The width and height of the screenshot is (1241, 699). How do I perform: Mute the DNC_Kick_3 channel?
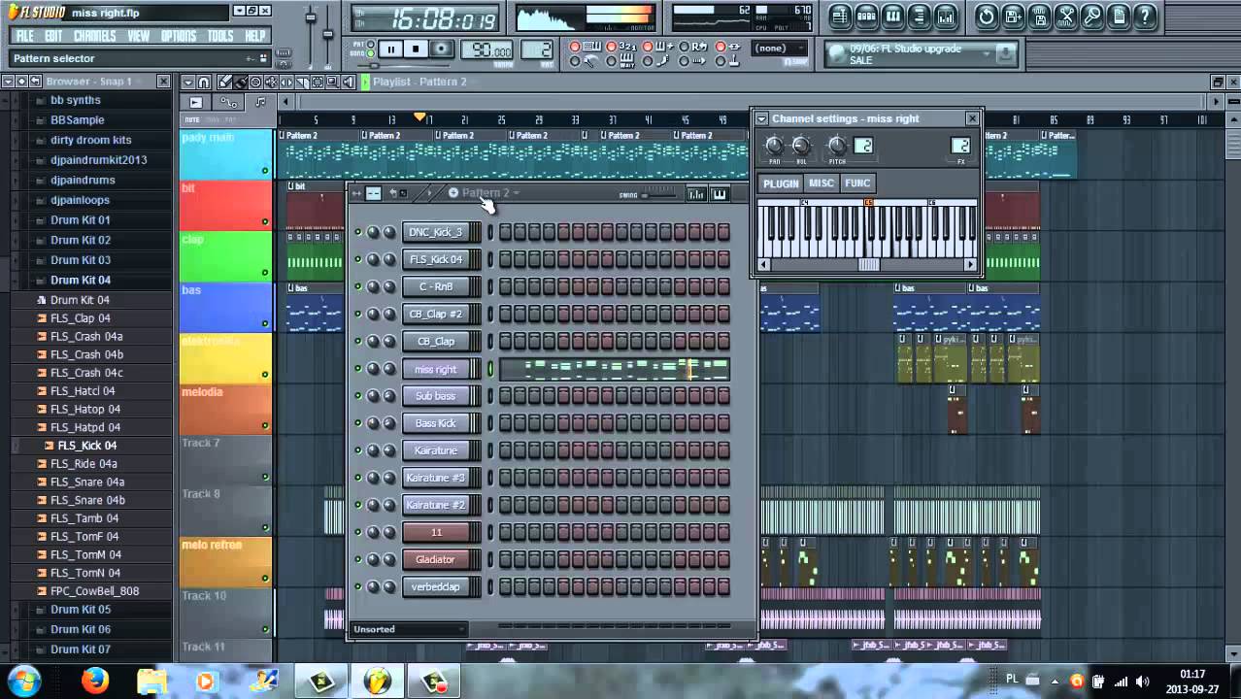point(357,232)
